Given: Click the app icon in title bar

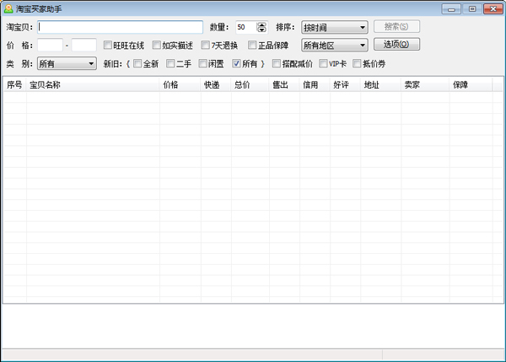Looking at the screenshot, I should 8,8.
